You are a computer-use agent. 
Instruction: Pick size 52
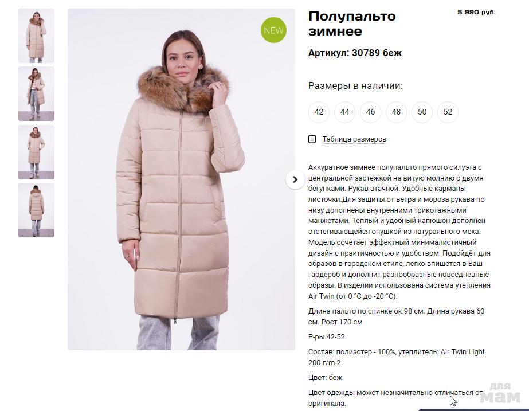coord(448,112)
